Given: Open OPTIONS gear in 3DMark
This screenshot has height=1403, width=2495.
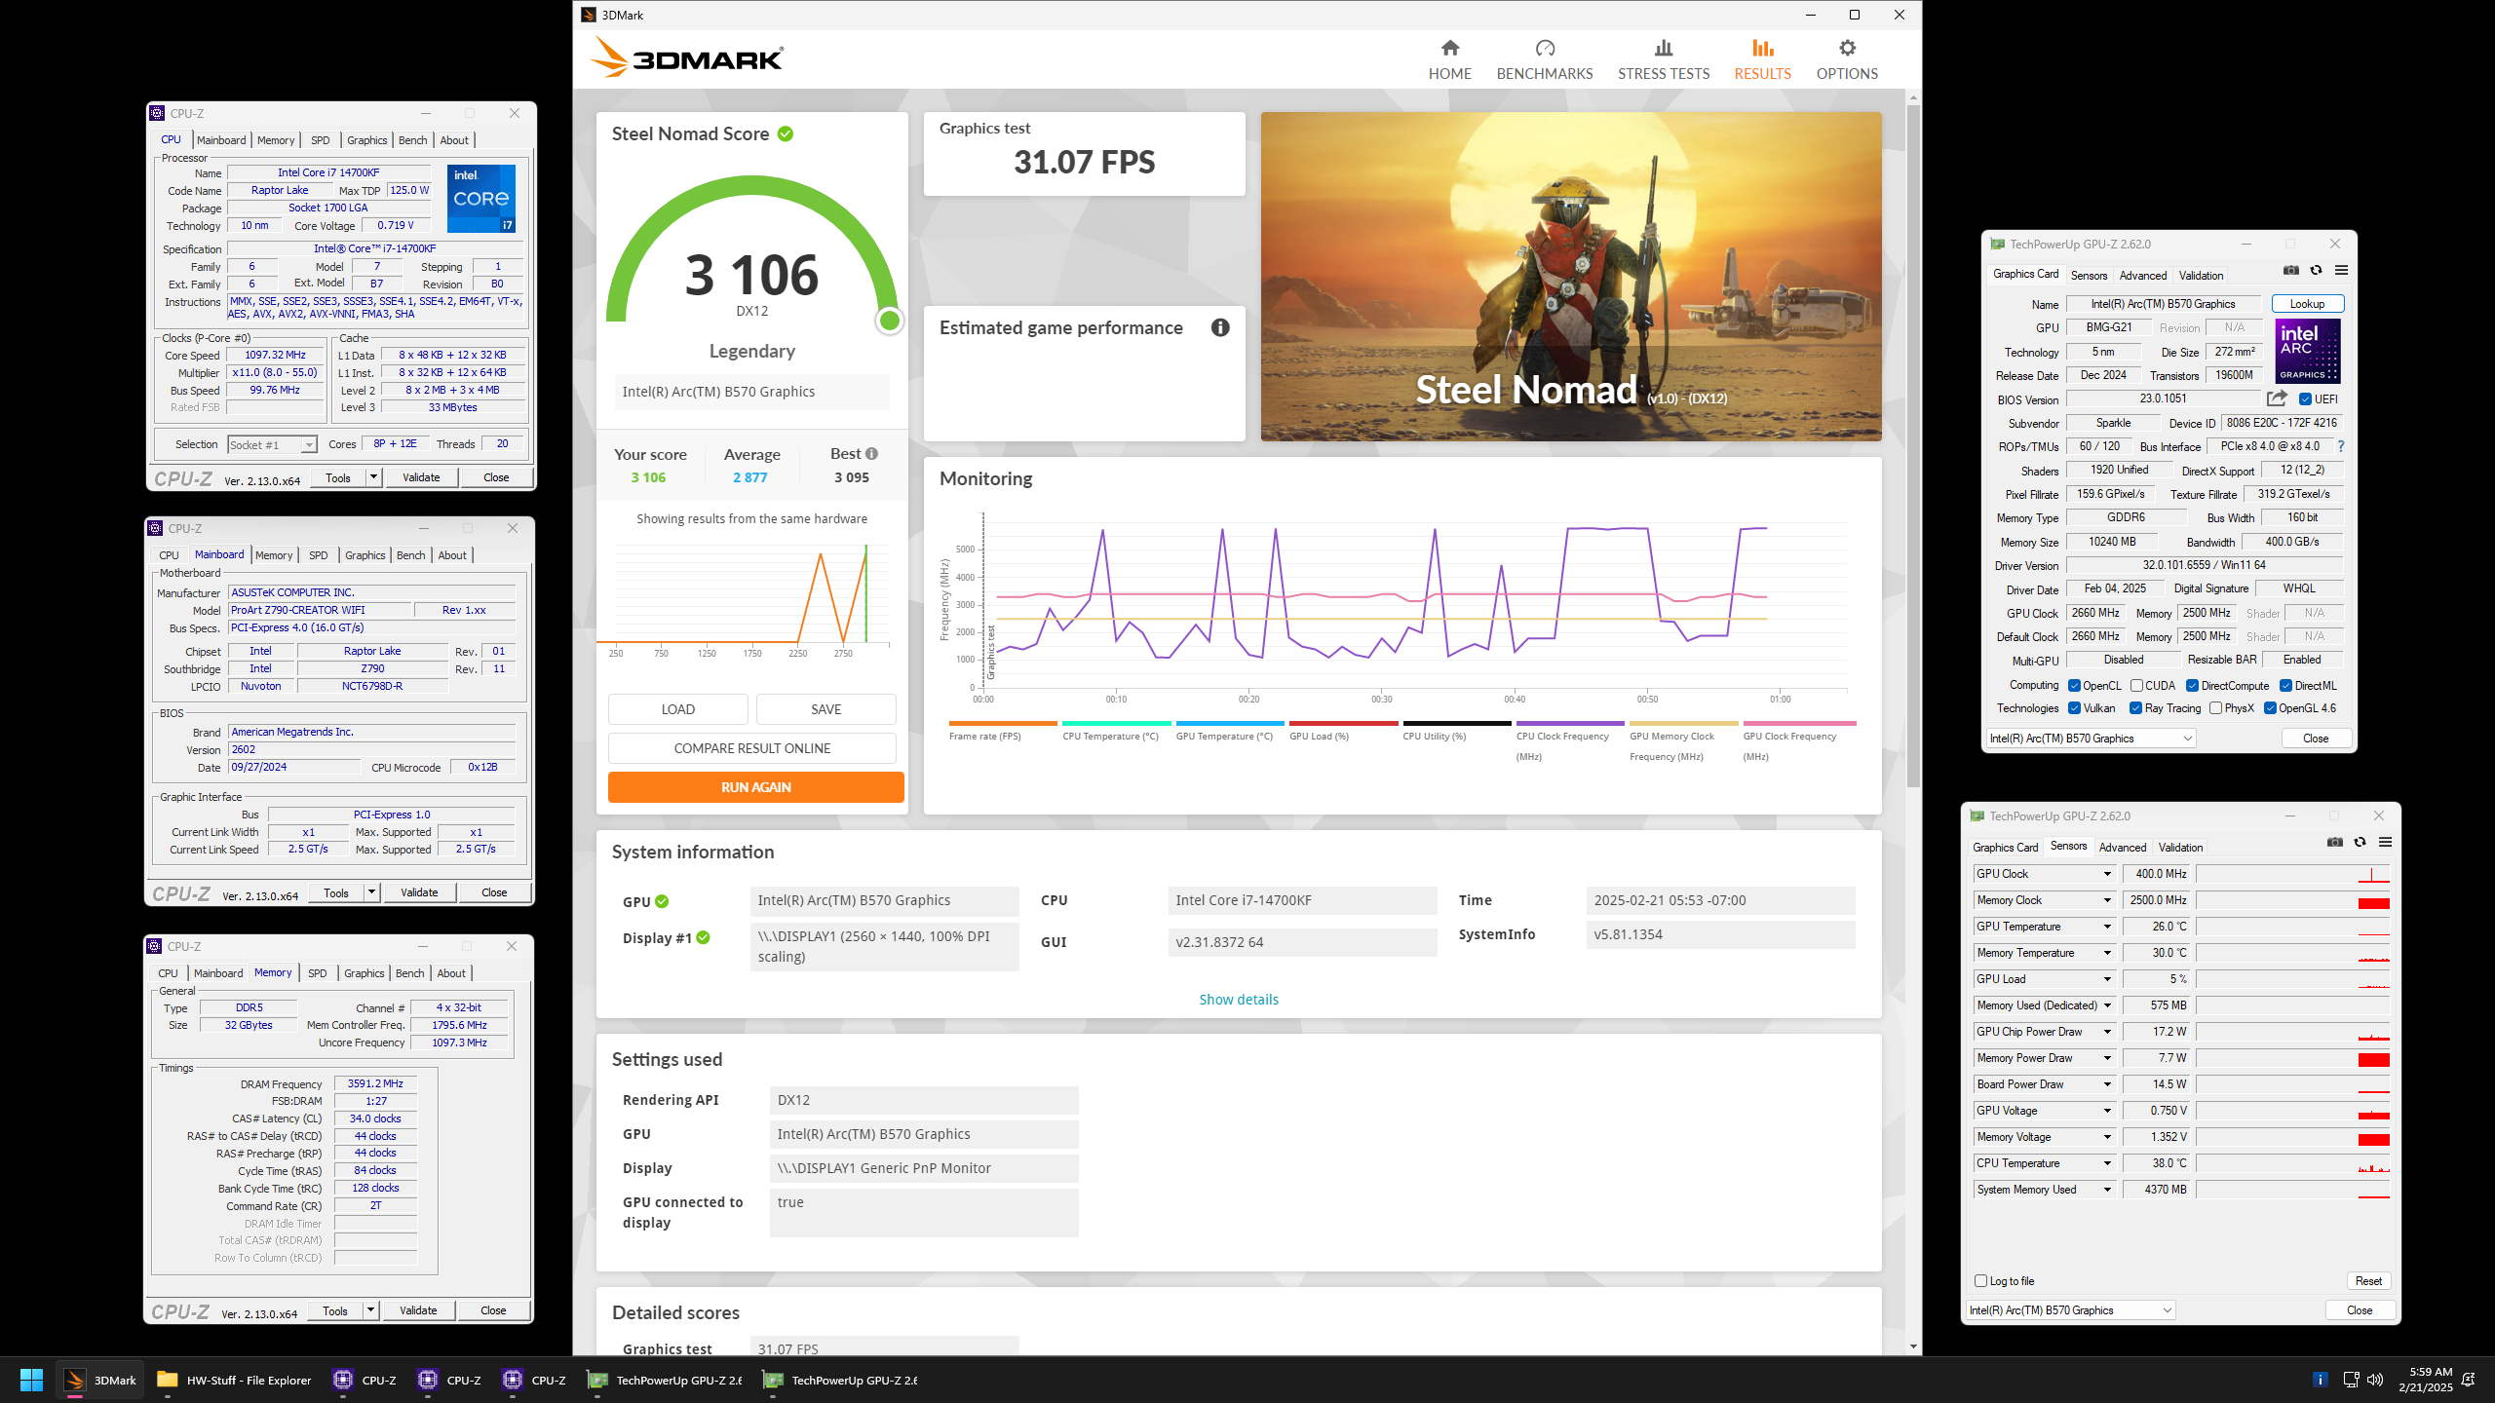Looking at the screenshot, I should (x=1847, y=60).
